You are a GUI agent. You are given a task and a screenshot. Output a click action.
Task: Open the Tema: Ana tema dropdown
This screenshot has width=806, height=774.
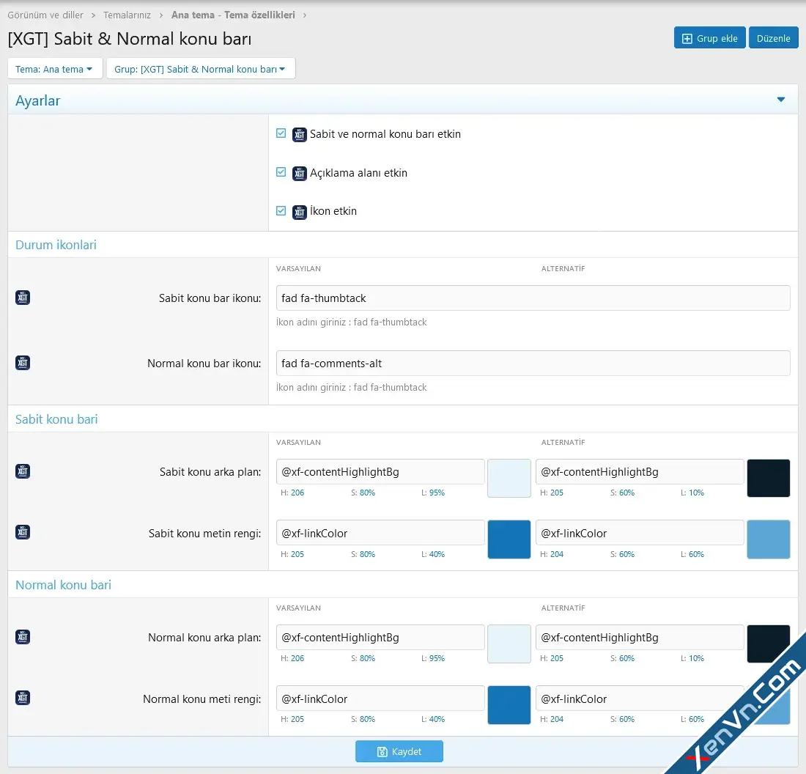point(55,69)
